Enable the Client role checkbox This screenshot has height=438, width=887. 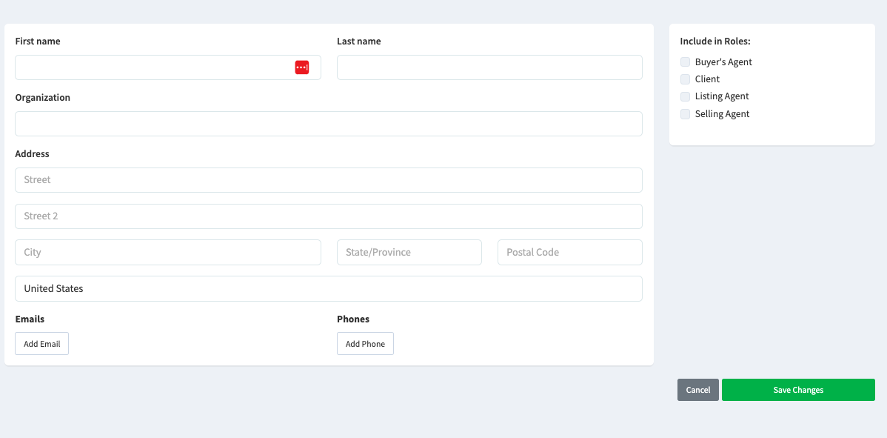685,79
